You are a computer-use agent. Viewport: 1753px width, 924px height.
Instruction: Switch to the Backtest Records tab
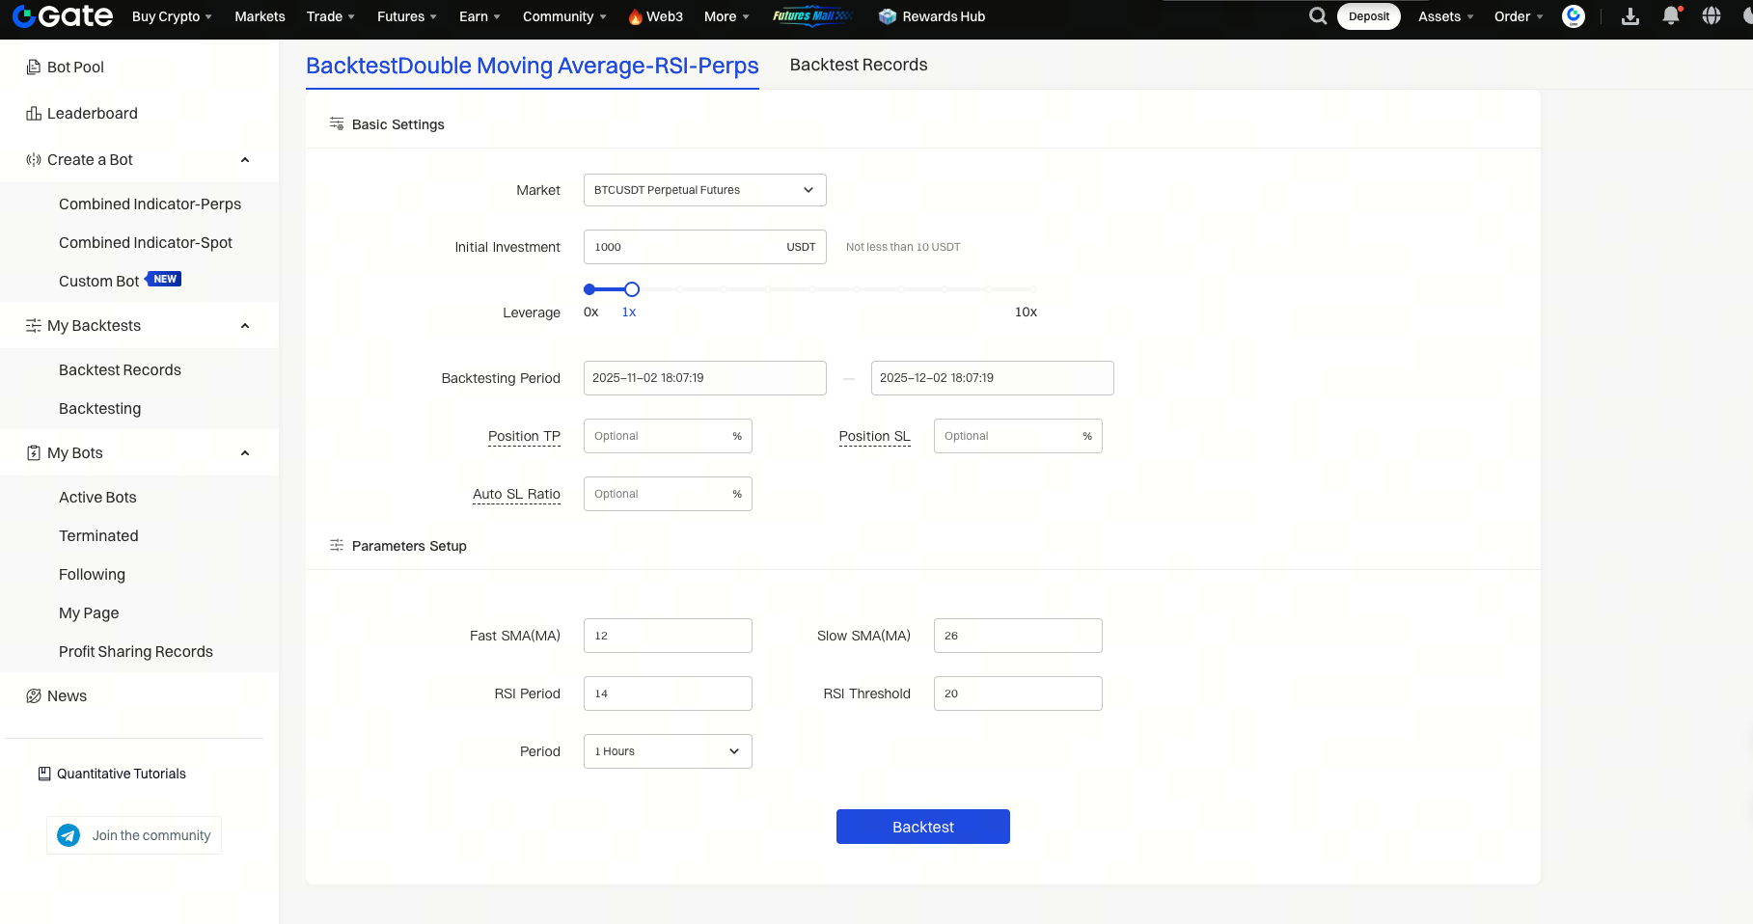(858, 65)
